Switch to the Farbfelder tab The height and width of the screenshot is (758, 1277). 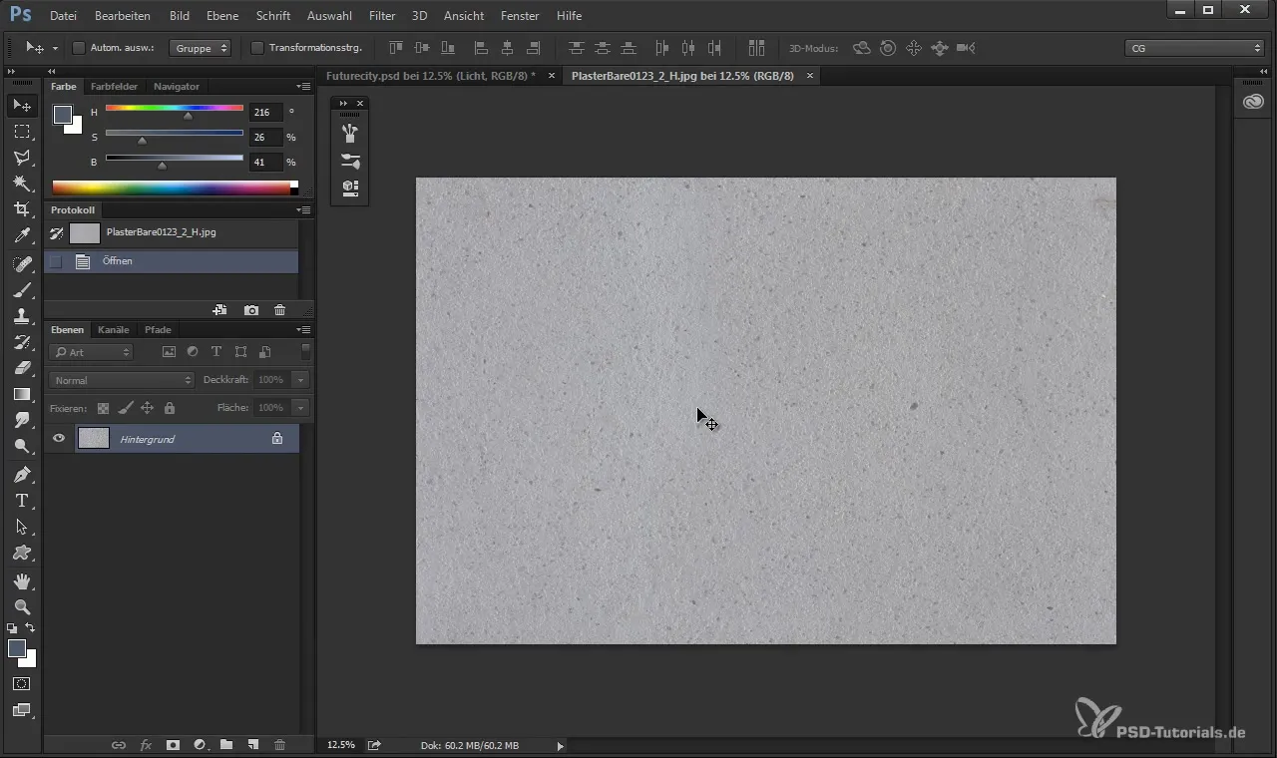[x=114, y=87]
